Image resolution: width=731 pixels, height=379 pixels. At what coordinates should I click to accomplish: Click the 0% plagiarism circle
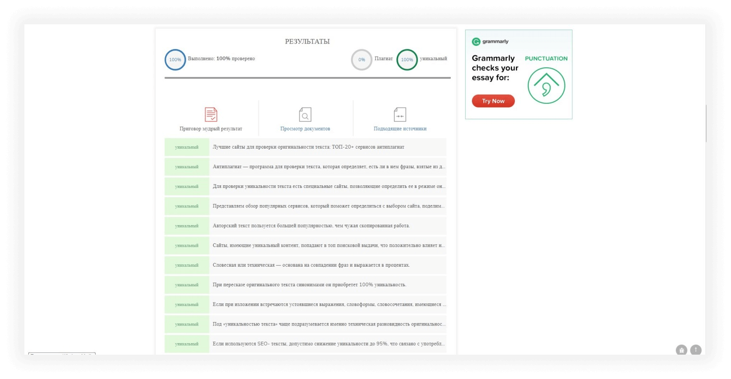(361, 60)
